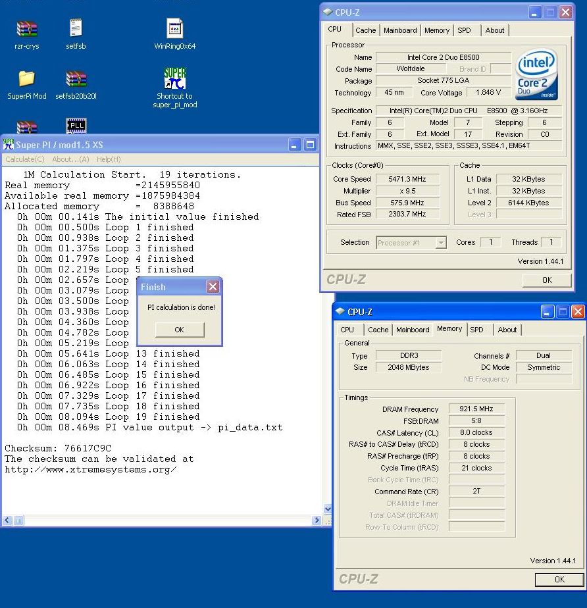Click the Super PI horizontal scrollbar thumb

click(x=18, y=520)
